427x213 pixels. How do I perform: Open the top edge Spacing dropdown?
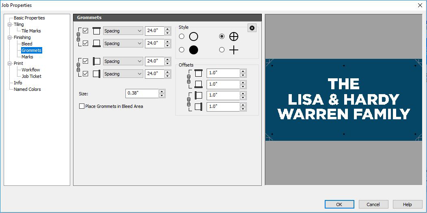[x=123, y=31]
